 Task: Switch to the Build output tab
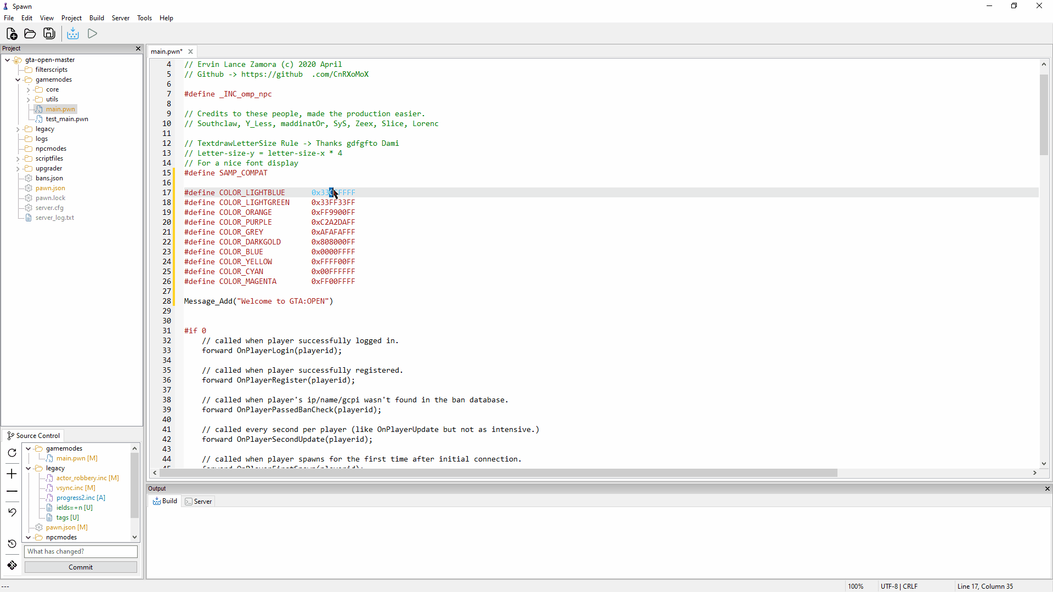[165, 501]
